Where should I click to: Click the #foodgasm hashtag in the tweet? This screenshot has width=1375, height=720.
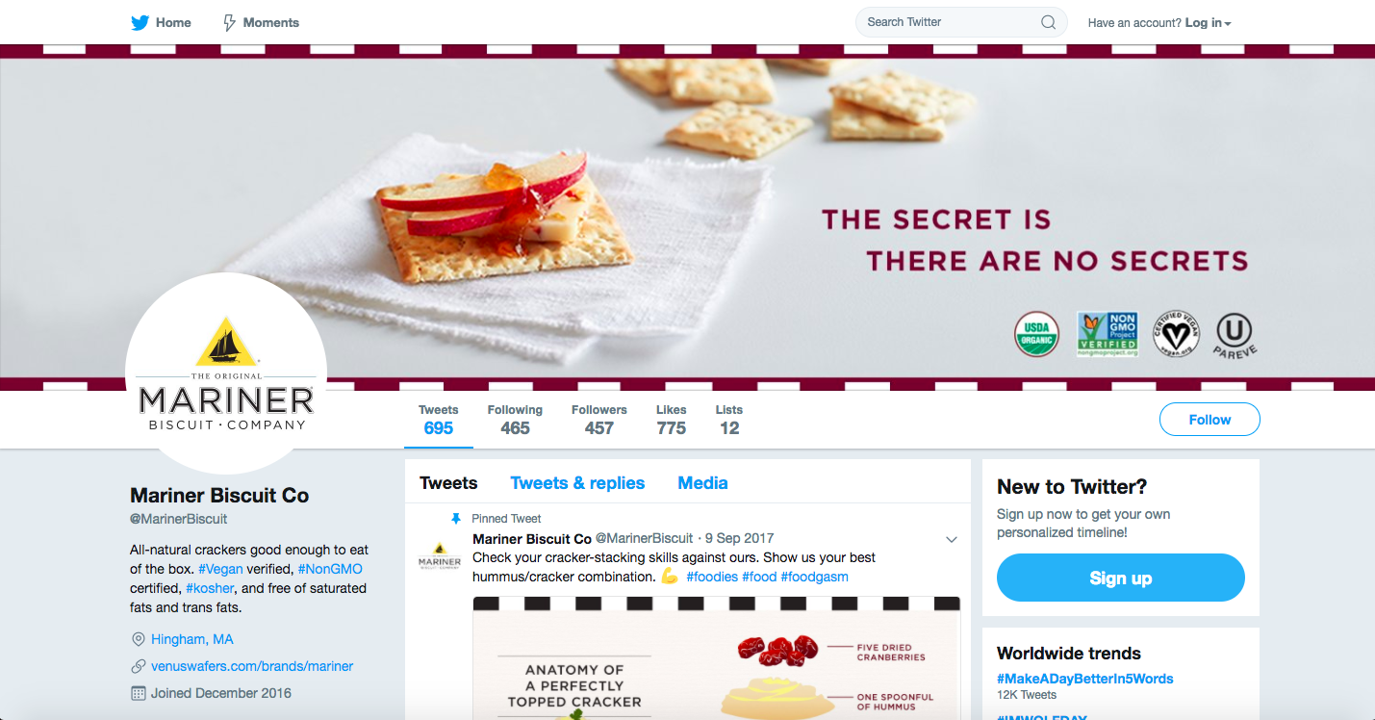pos(815,577)
